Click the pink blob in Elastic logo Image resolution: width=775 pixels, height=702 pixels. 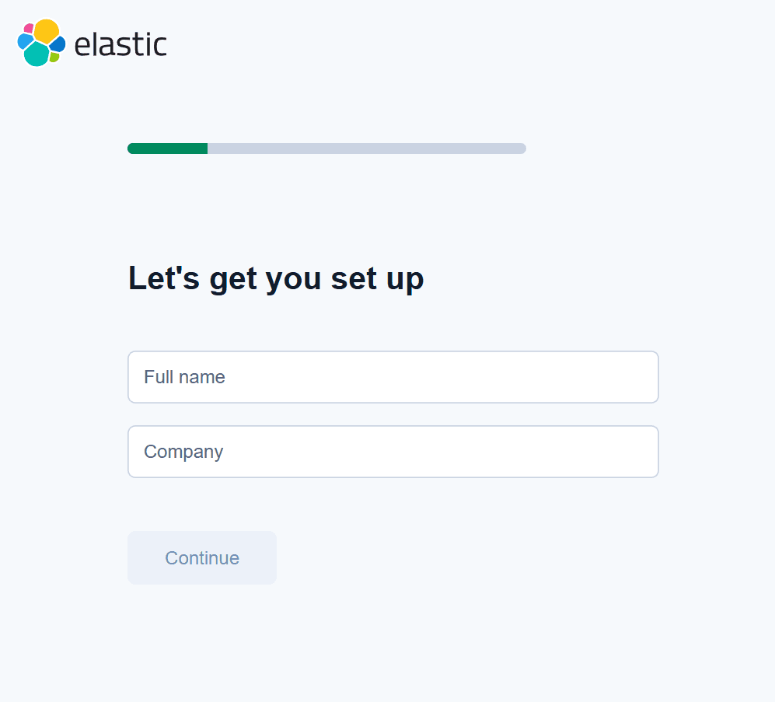point(29,29)
